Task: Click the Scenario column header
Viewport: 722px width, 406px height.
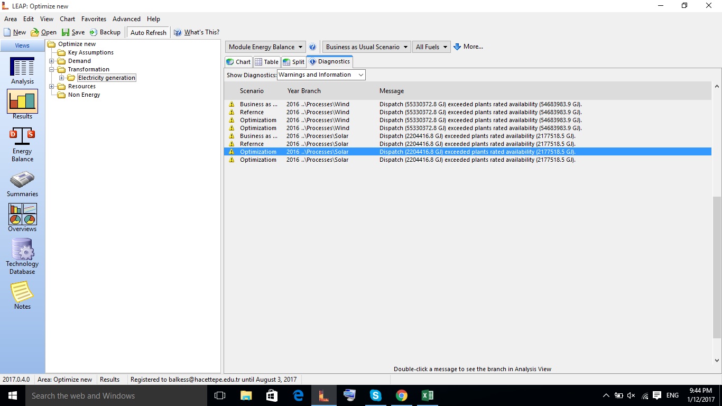Action: tap(252, 91)
